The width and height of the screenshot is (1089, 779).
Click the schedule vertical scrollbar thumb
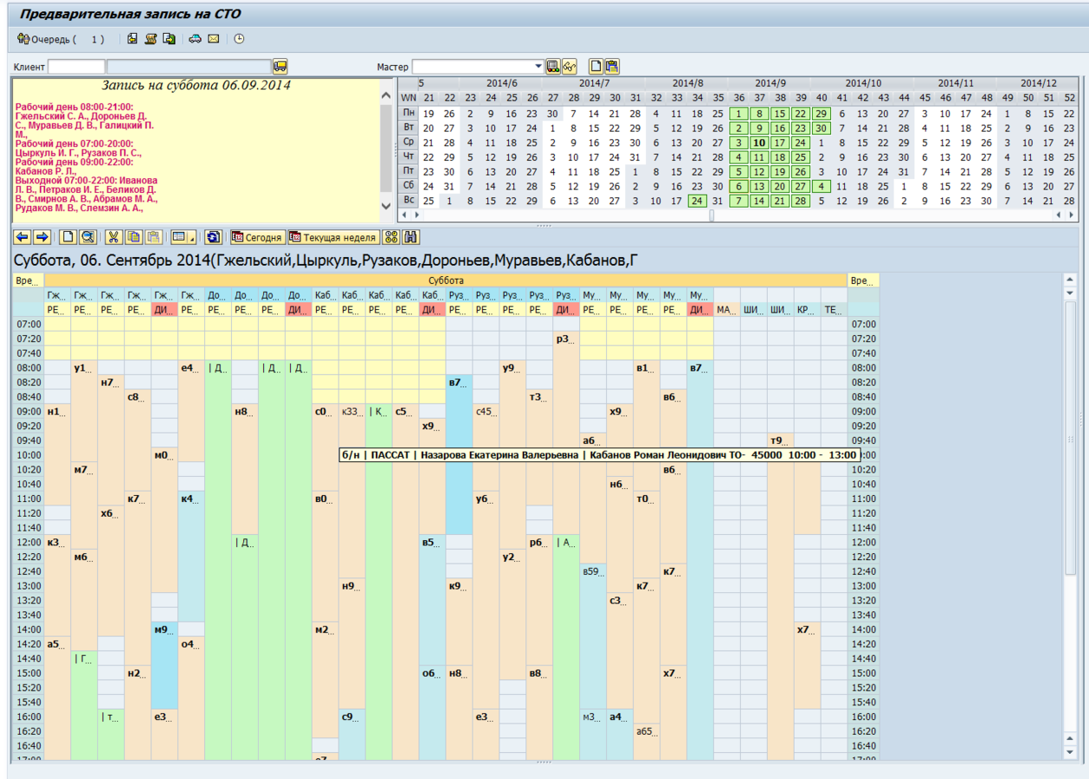pyautogui.click(x=1070, y=437)
